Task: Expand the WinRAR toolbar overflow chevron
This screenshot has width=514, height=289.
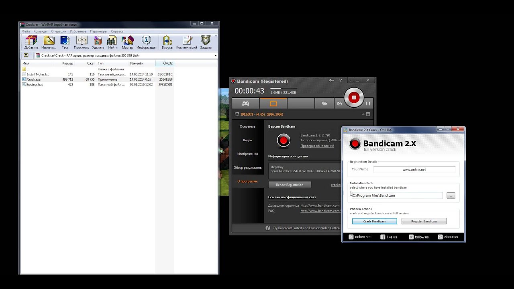Action: (x=216, y=36)
